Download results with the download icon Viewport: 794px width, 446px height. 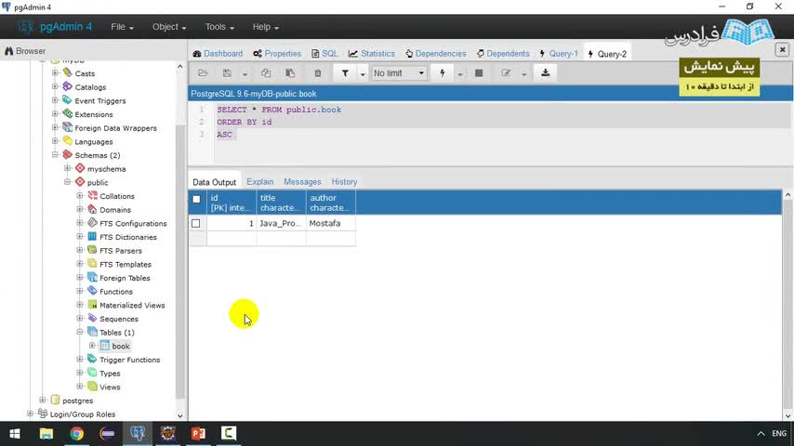546,73
